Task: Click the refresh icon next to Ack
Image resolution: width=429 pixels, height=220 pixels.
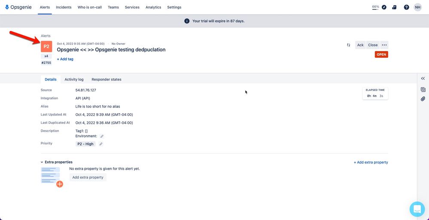Action: point(349,45)
